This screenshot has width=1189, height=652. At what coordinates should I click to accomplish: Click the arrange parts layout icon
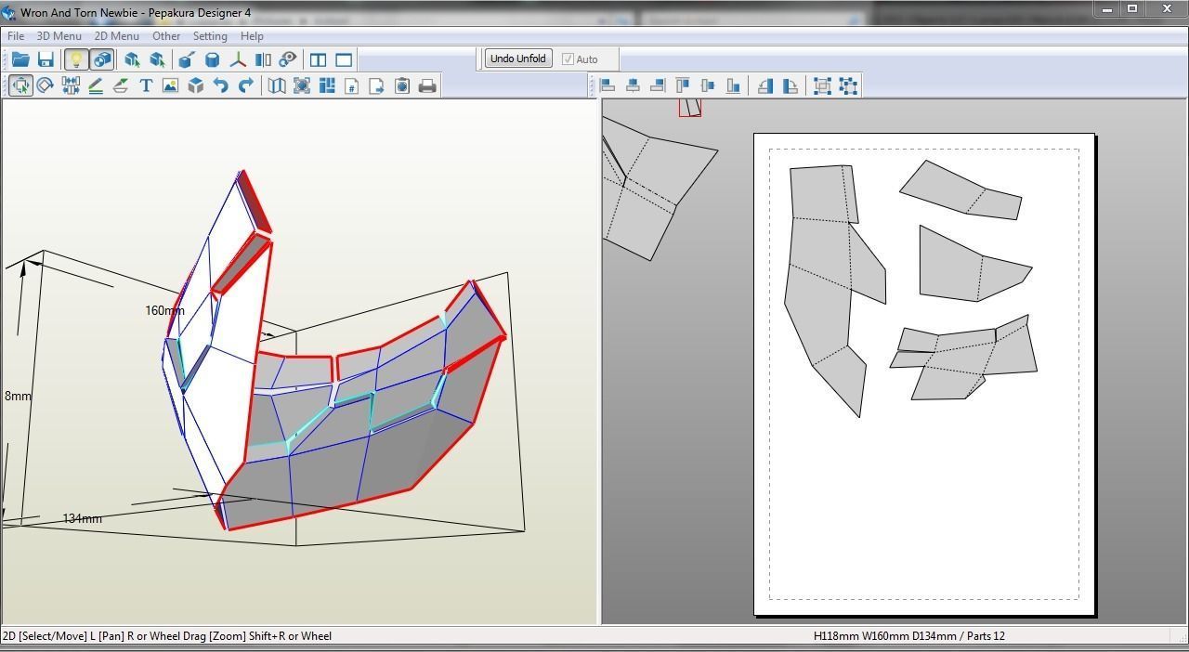[x=327, y=85]
